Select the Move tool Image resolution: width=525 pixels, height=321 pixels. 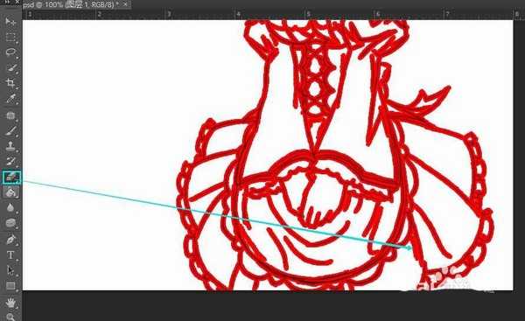click(10, 22)
